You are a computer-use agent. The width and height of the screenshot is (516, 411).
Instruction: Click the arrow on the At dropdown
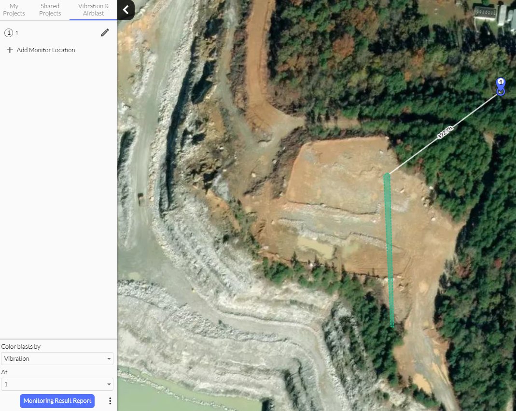point(109,384)
